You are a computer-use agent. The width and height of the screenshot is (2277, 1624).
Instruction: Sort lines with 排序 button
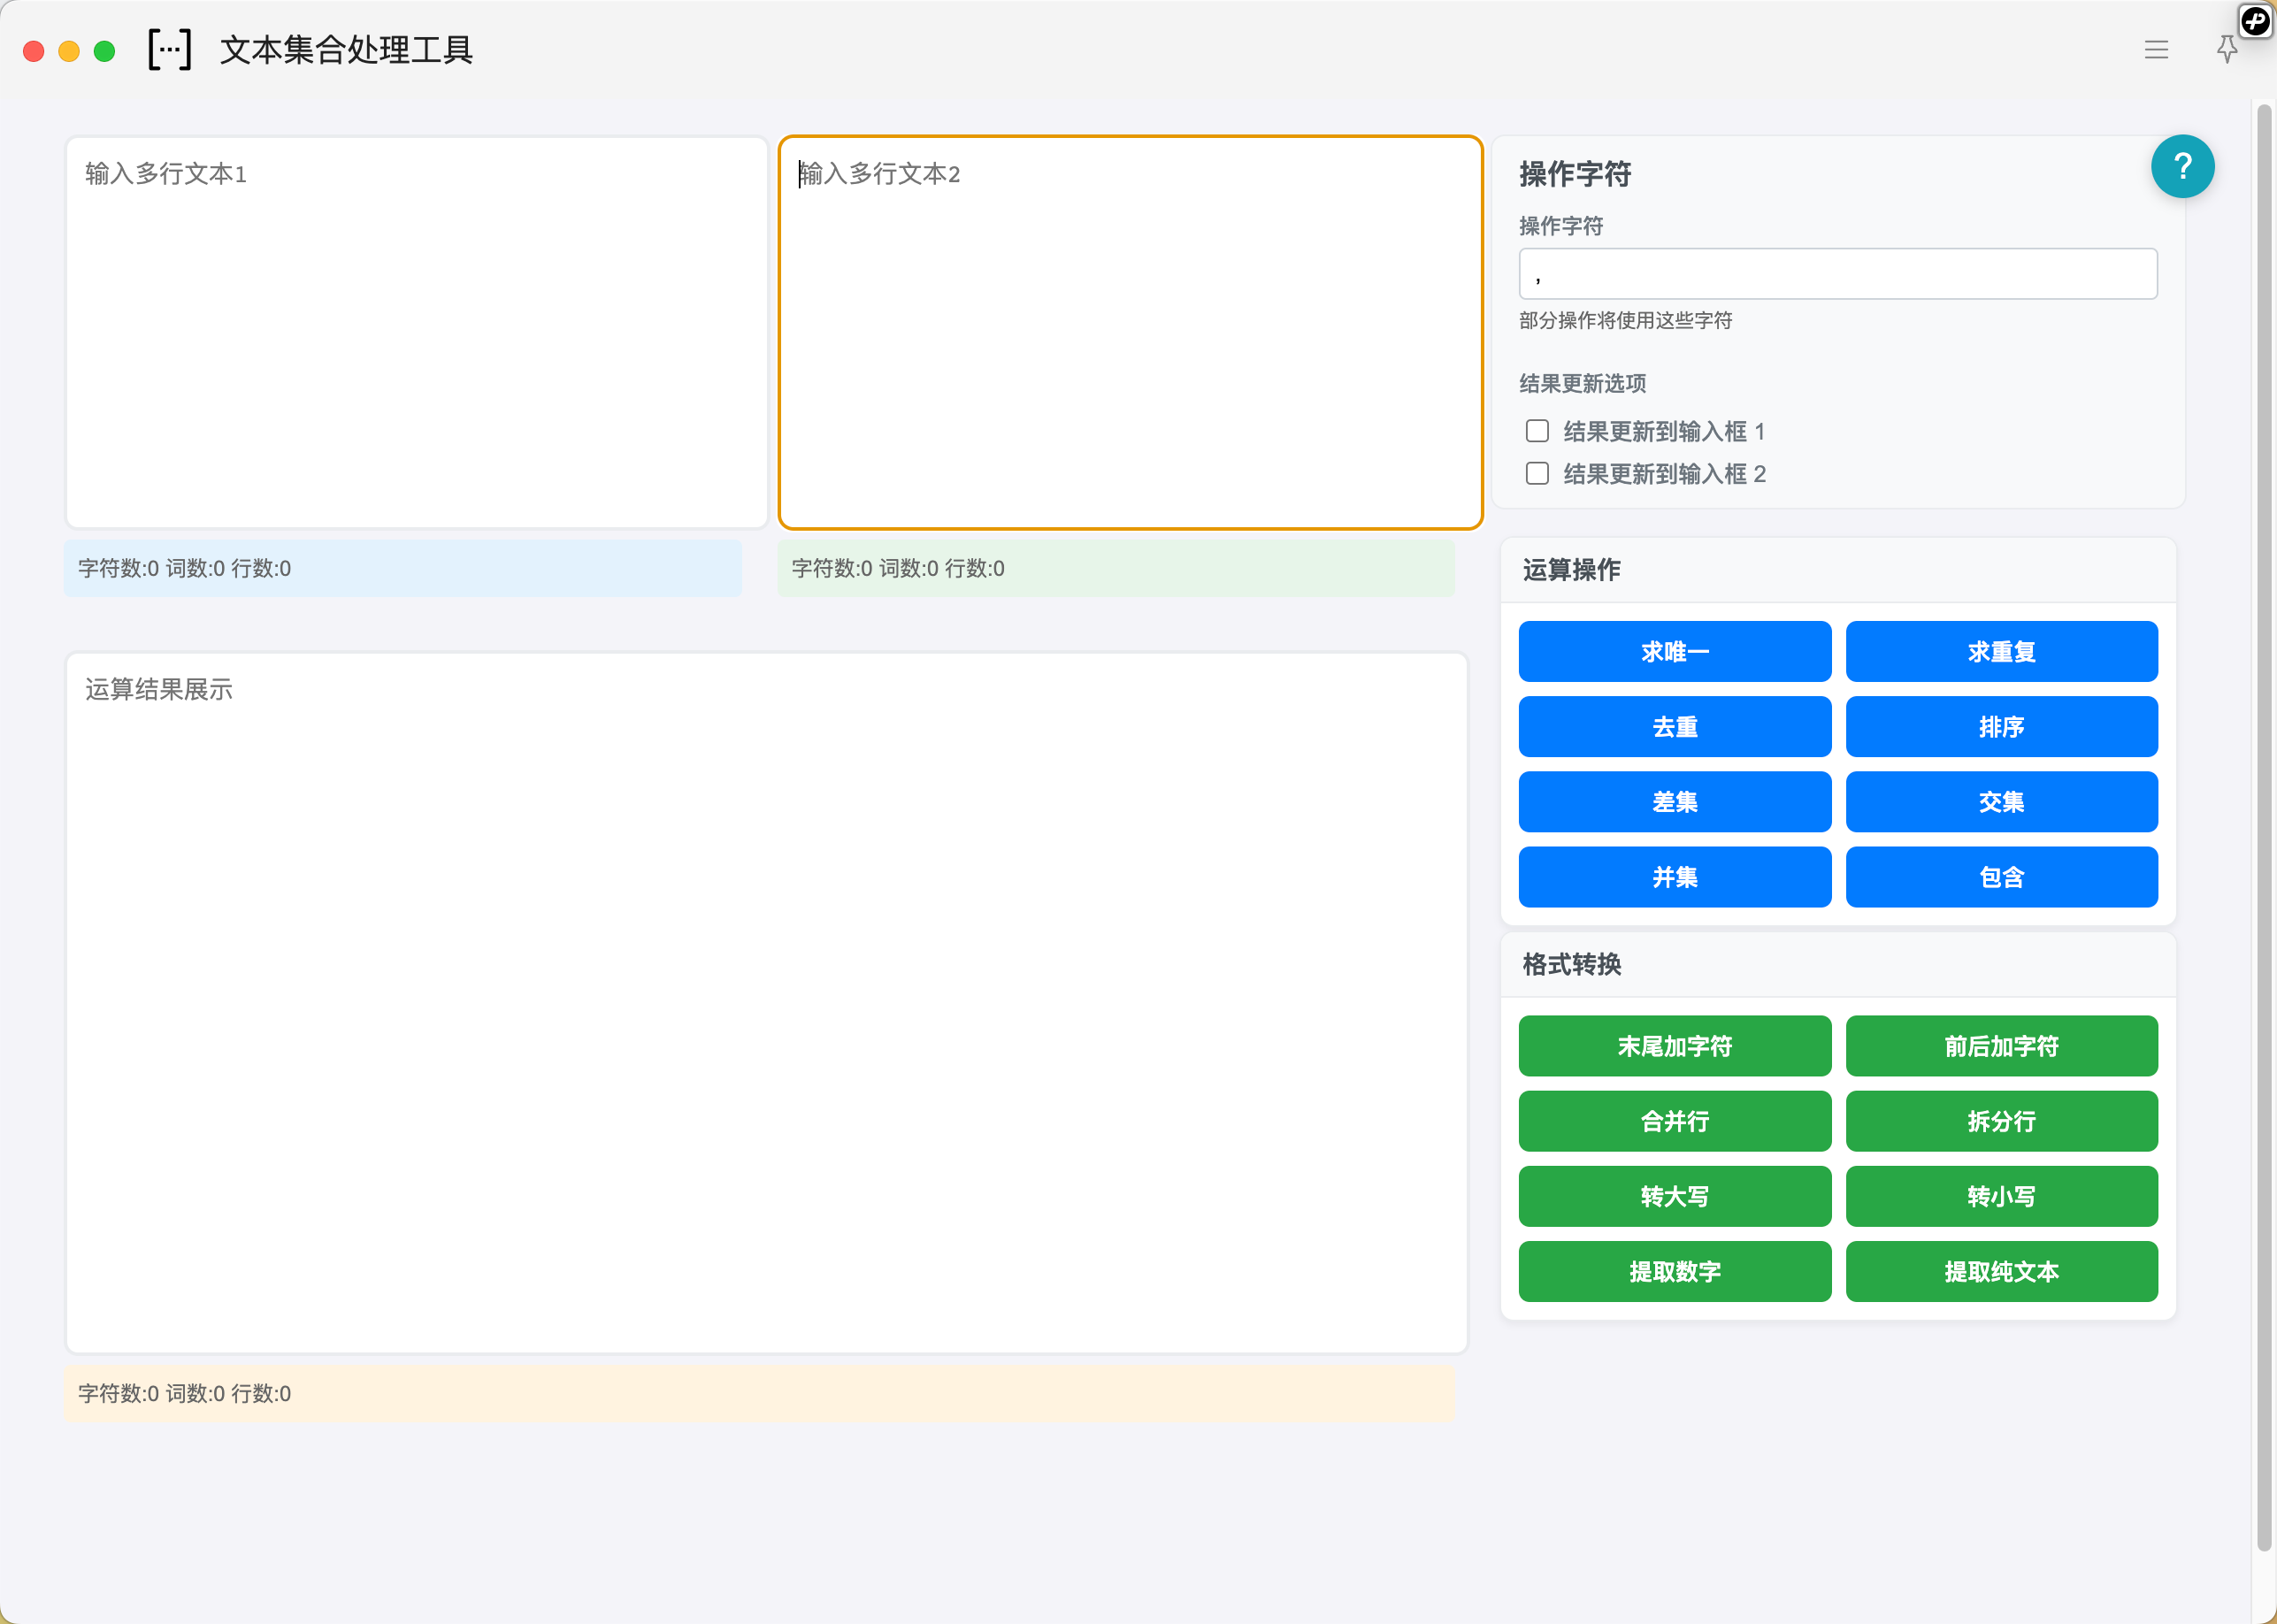pos(2000,727)
